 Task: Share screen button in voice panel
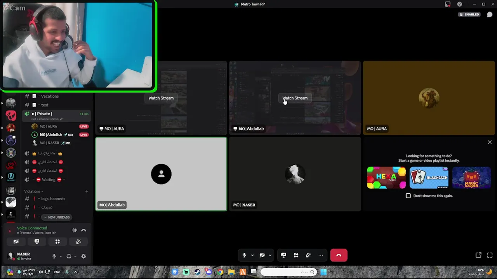click(37, 241)
